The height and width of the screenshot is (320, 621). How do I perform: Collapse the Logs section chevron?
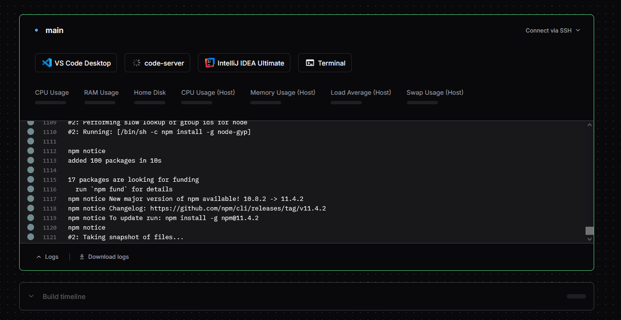point(39,257)
